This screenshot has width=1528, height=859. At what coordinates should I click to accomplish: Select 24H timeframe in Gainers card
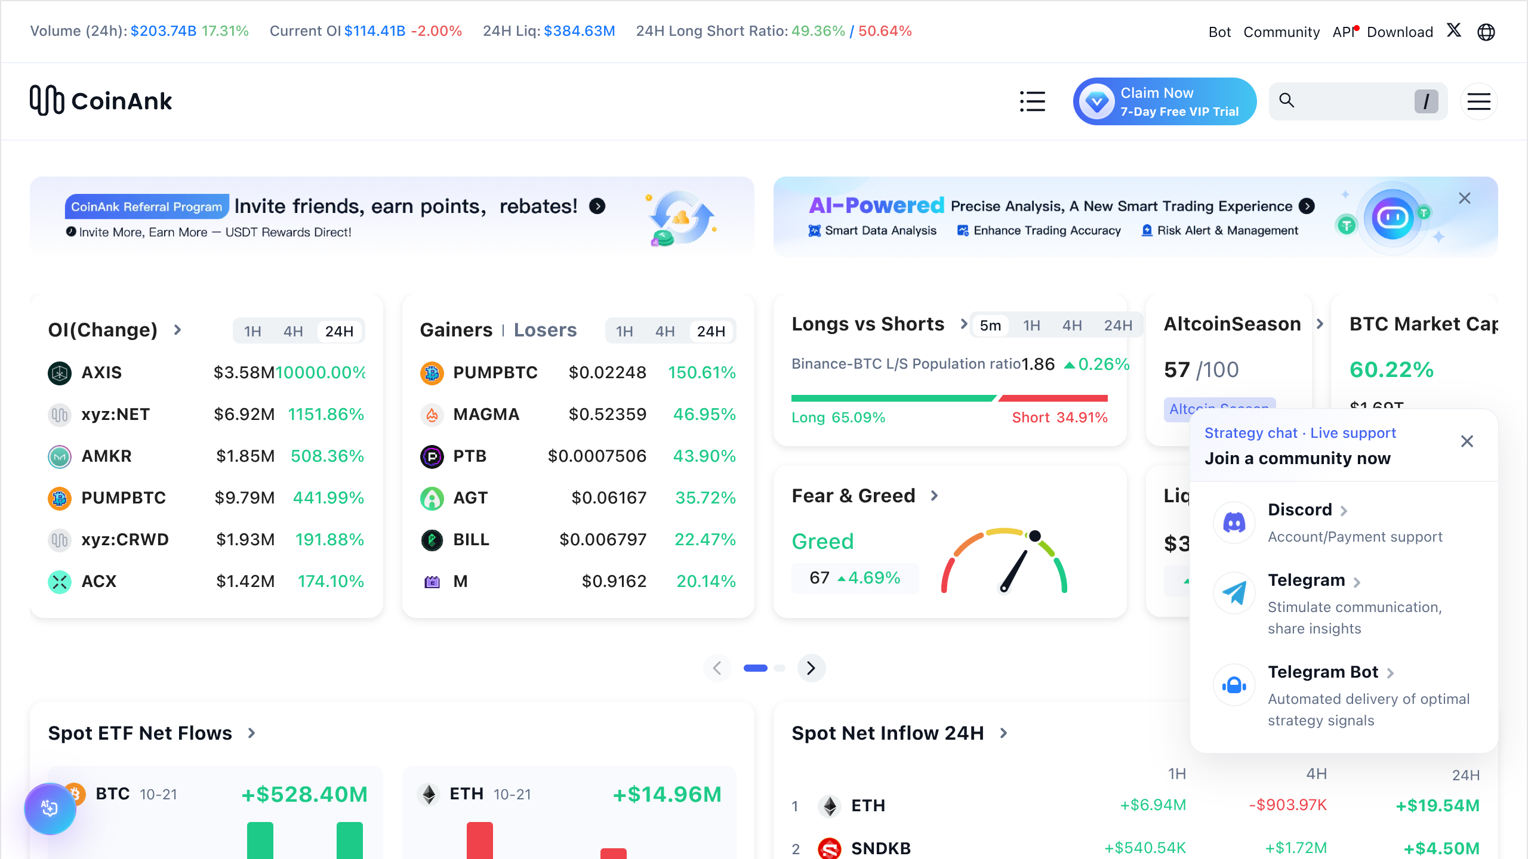click(x=711, y=331)
